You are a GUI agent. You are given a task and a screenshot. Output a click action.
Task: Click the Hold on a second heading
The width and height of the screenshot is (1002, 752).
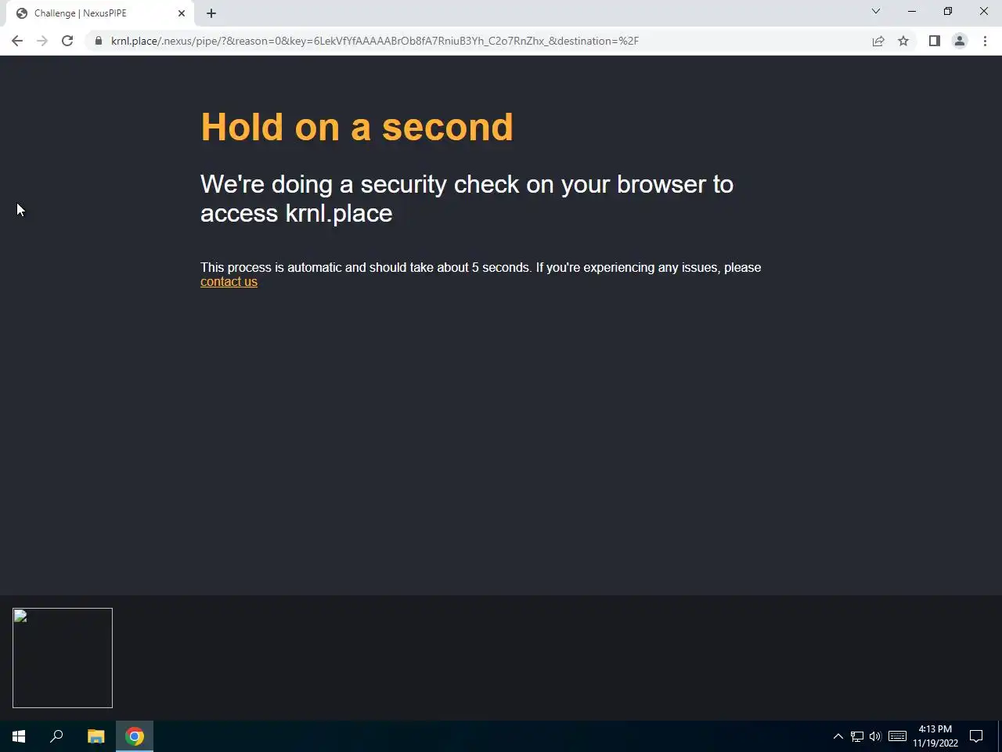pyautogui.click(x=357, y=127)
